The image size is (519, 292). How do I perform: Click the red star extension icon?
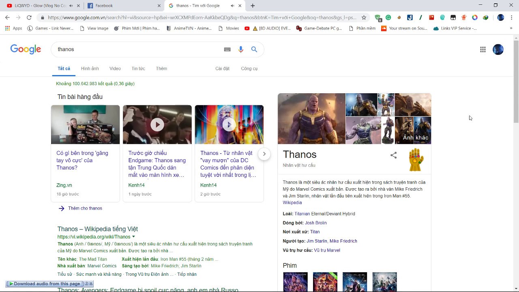tap(431, 17)
